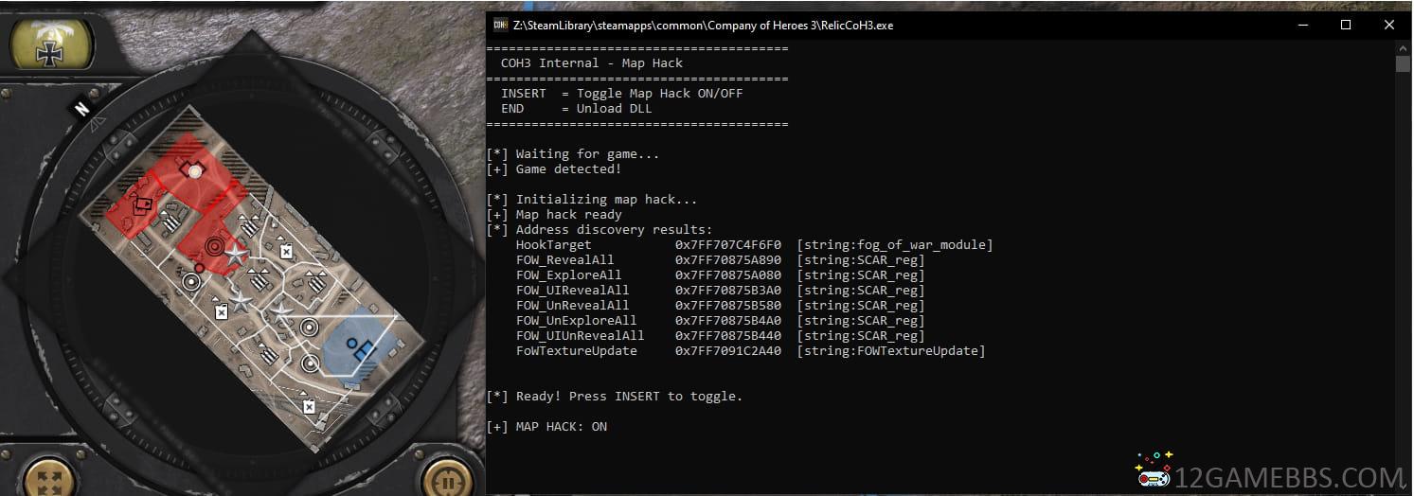Click the 'END = Unload DLL' line
Screen dimensions: 1414x496
tap(576, 109)
